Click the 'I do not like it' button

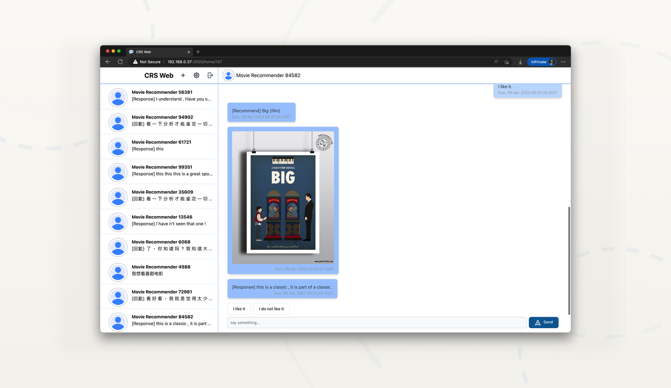coord(272,309)
